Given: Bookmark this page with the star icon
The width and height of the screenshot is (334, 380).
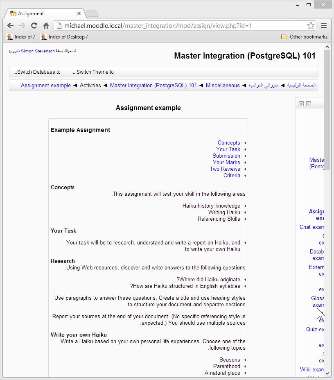Looking at the screenshot, I should click(x=311, y=25).
